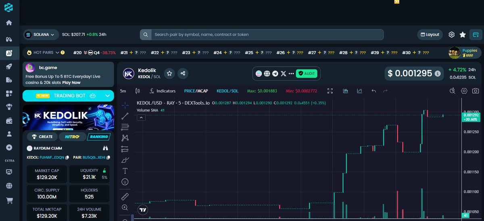Viewport: 484px width, 221px height.
Task: Expand the TRADING BOT panel chevron
Action: pyautogui.click(x=107, y=96)
